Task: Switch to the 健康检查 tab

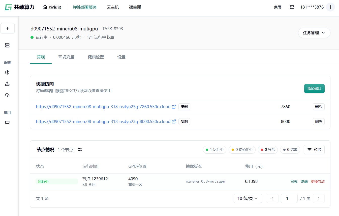Action: pos(96,57)
